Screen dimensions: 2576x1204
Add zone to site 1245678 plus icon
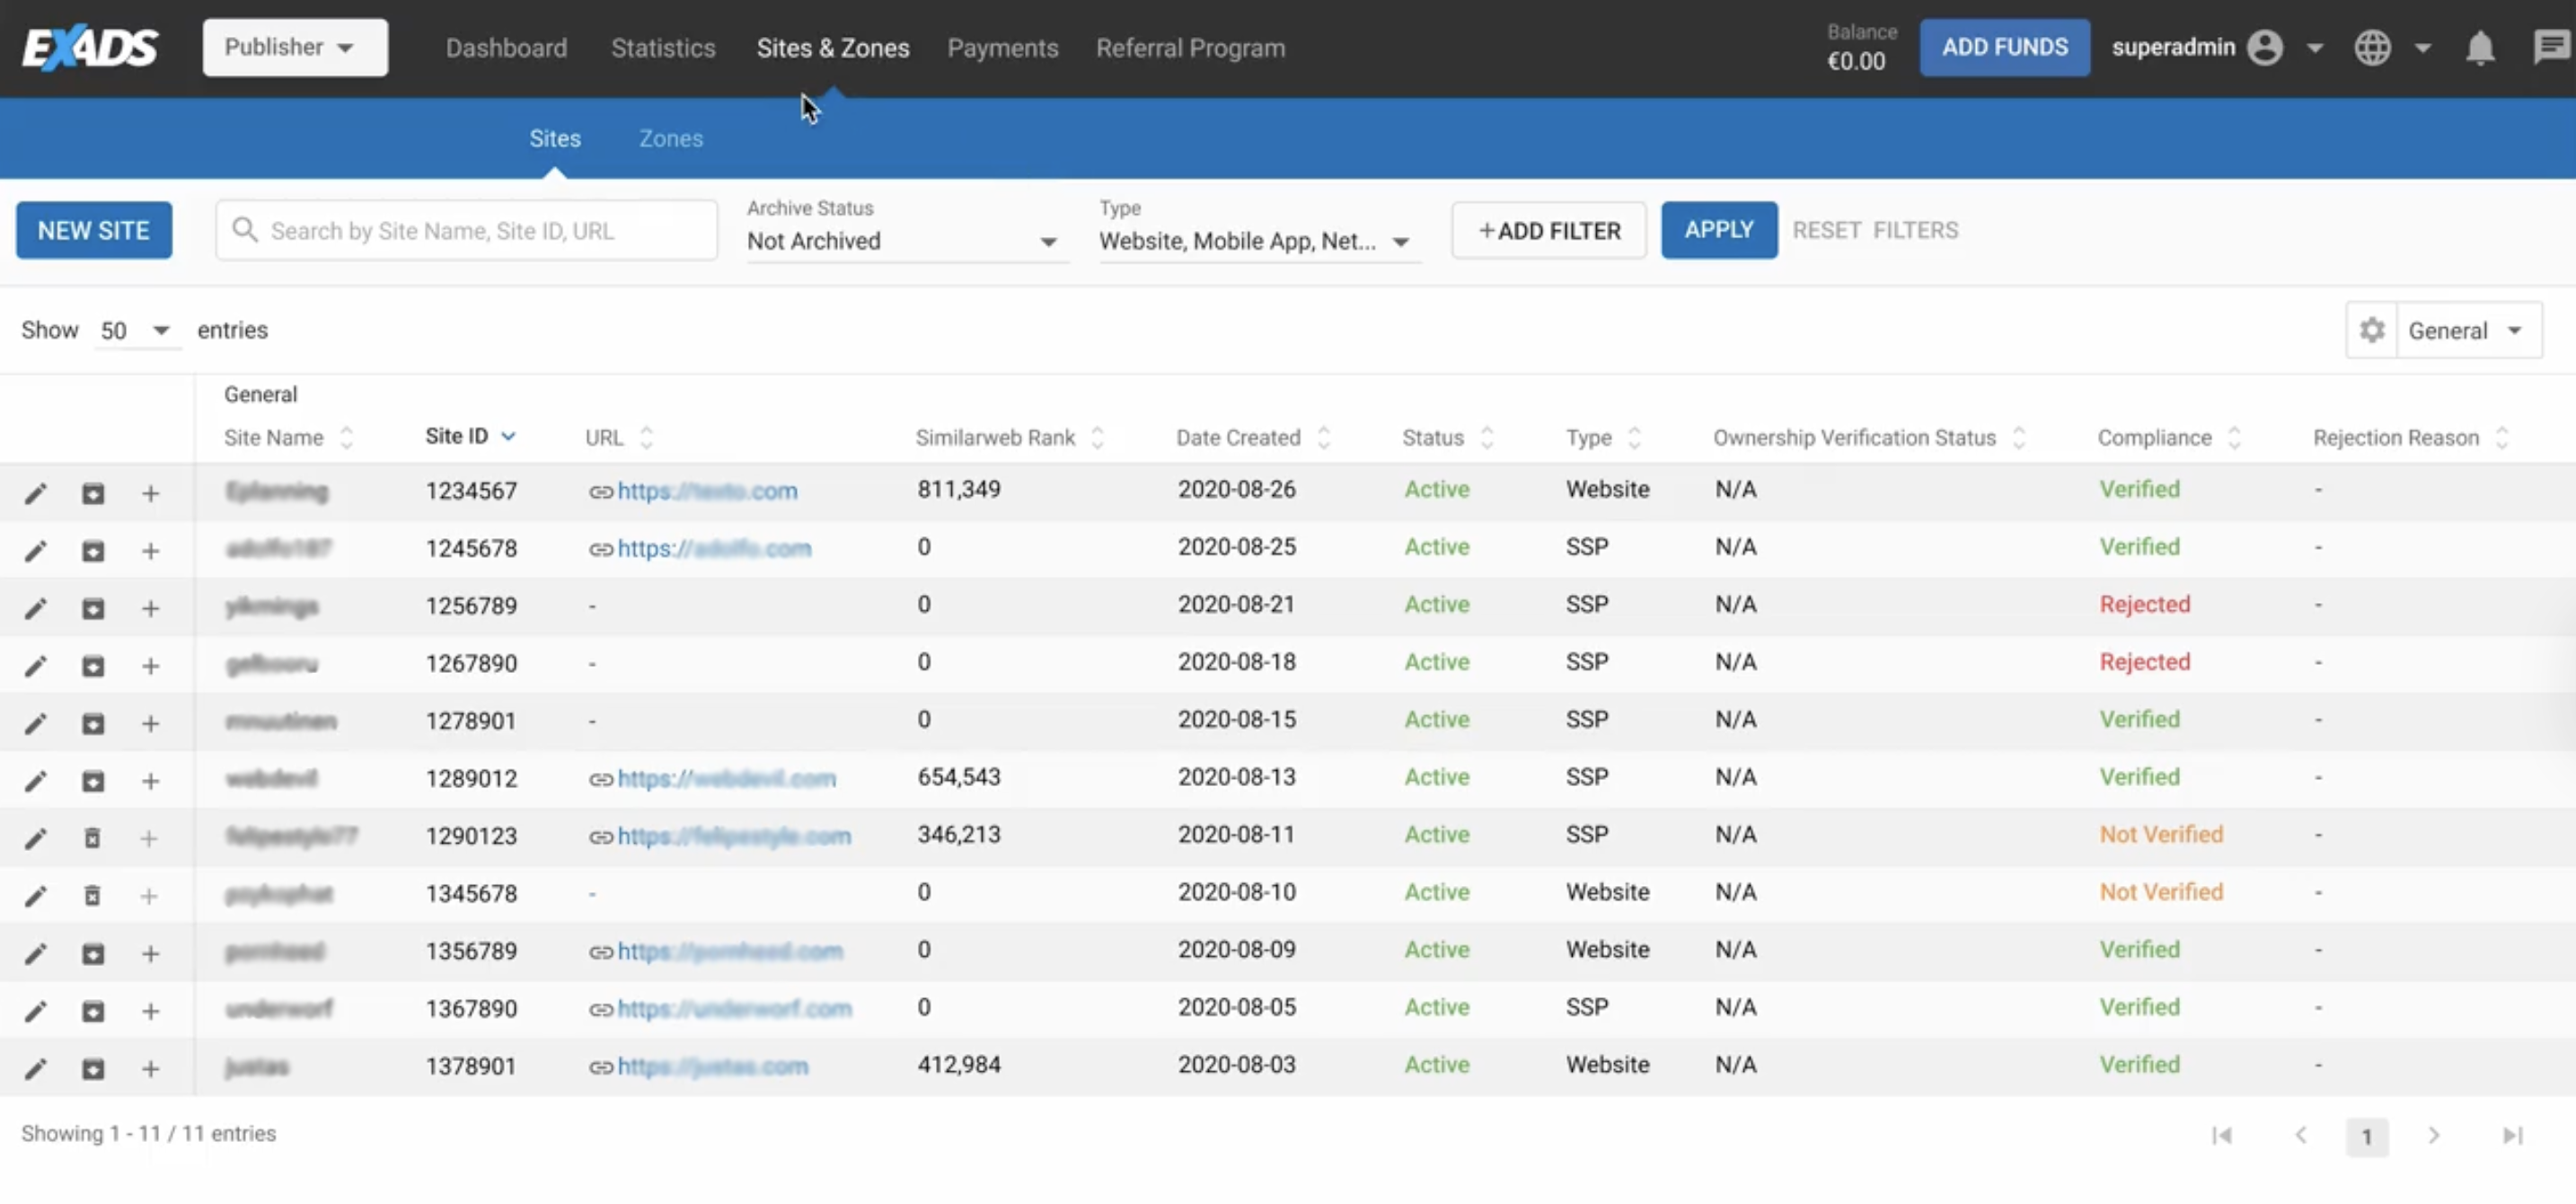pos(150,551)
